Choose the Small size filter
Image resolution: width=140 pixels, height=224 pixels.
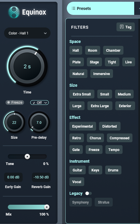(x=105, y=94)
